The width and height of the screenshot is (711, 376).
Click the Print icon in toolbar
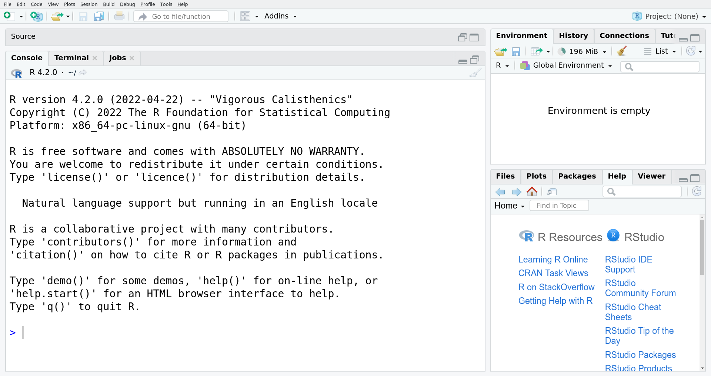click(119, 16)
